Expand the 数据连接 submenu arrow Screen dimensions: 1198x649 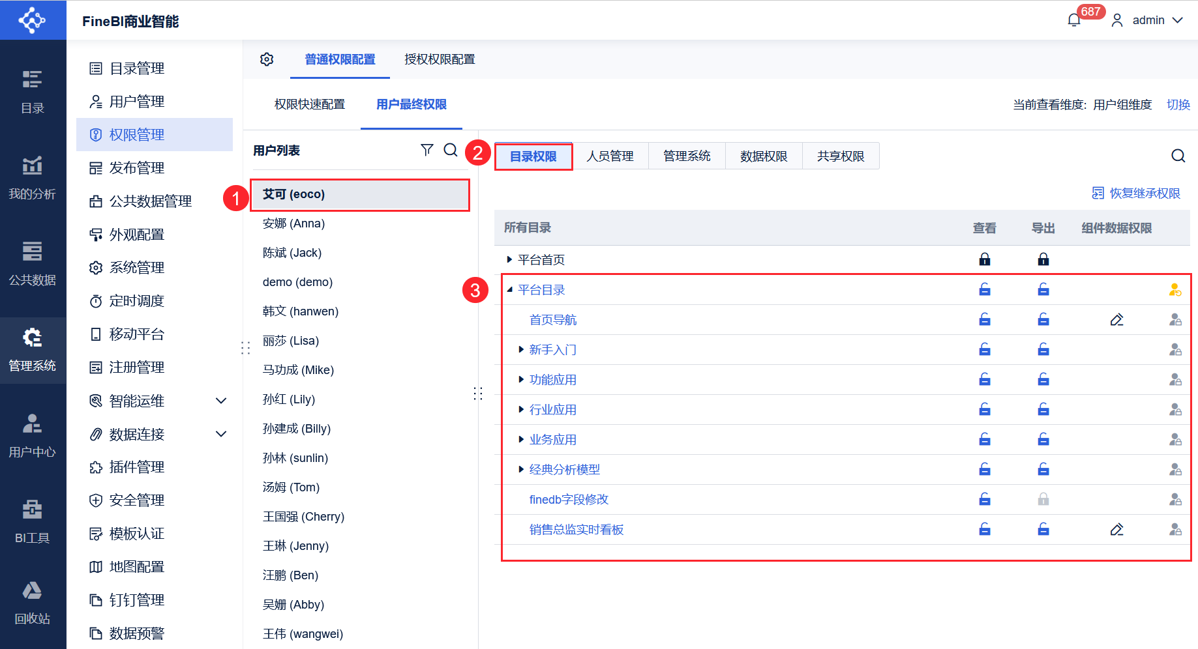pyautogui.click(x=221, y=434)
